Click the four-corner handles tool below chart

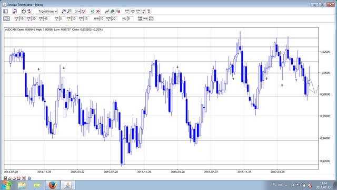(x=24, y=178)
